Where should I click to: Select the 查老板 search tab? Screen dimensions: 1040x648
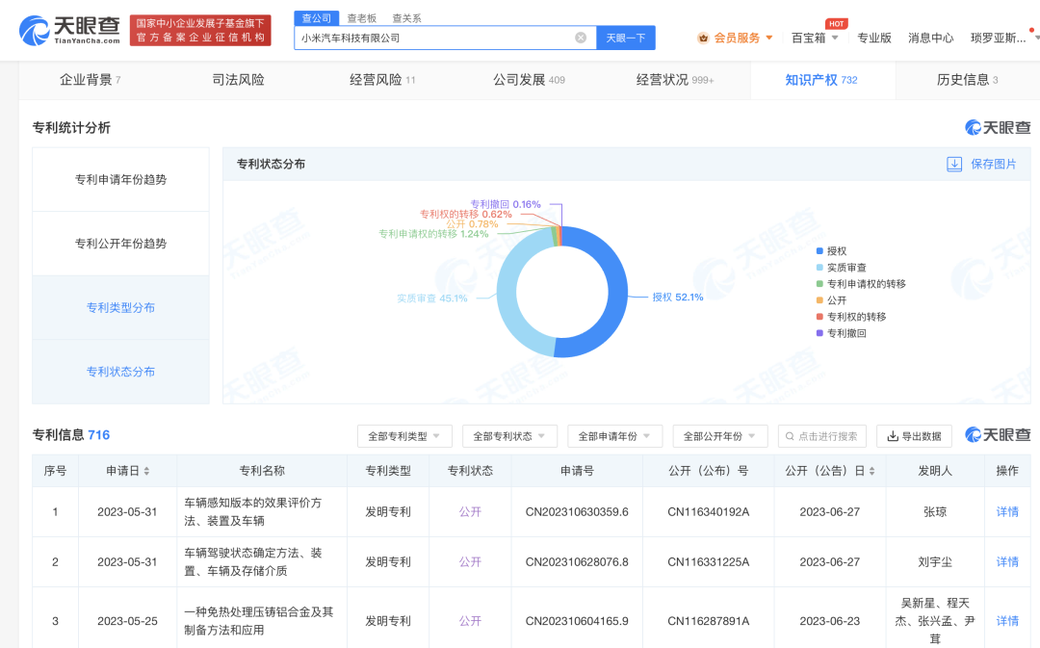point(360,17)
